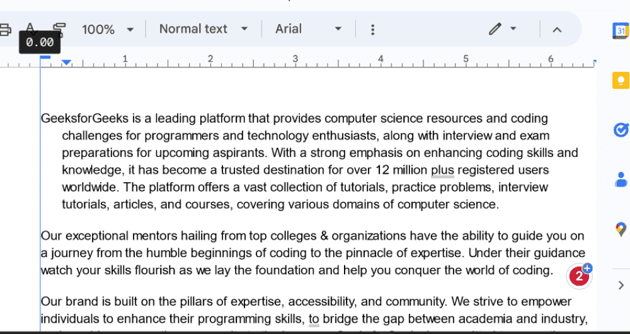Screen dimensions: 630x334
Task: Open Google Calendar side panel
Action: (621, 31)
